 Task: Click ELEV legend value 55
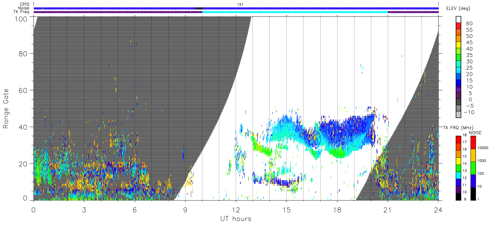coord(469,30)
